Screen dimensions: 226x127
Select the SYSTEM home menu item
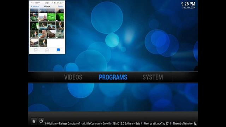tap(153, 77)
